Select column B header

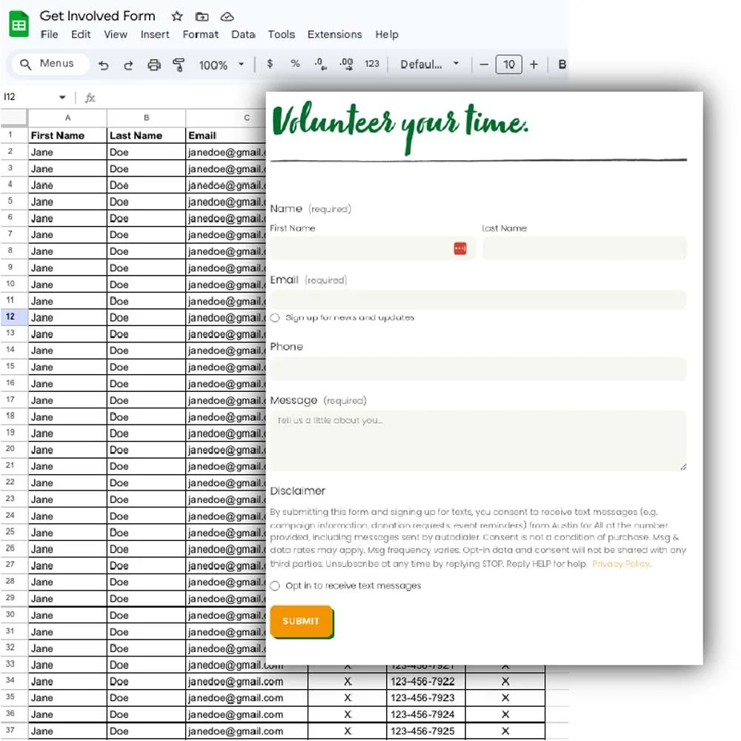point(147,118)
